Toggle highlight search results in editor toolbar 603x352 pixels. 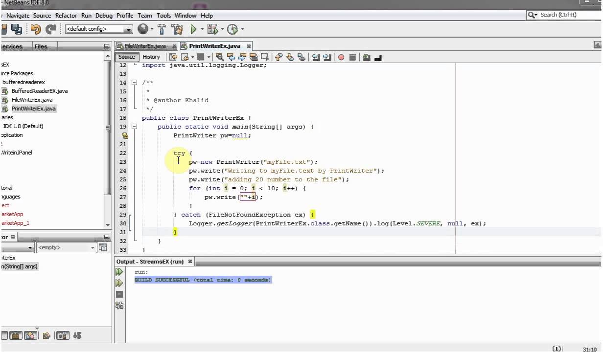coord(253,57)
